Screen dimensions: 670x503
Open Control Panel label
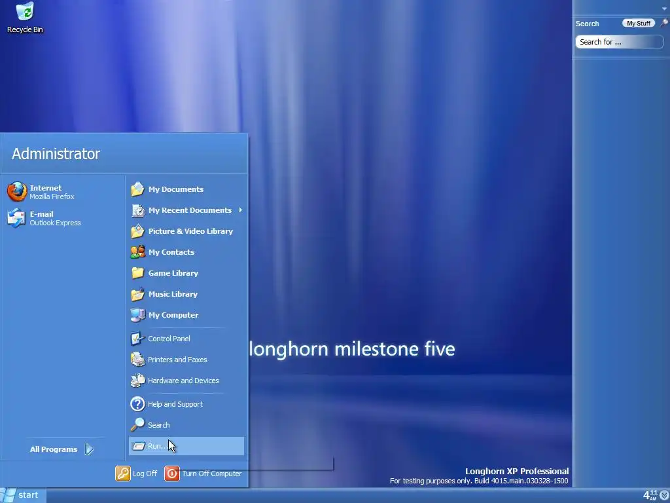click(x=169, y=339)
